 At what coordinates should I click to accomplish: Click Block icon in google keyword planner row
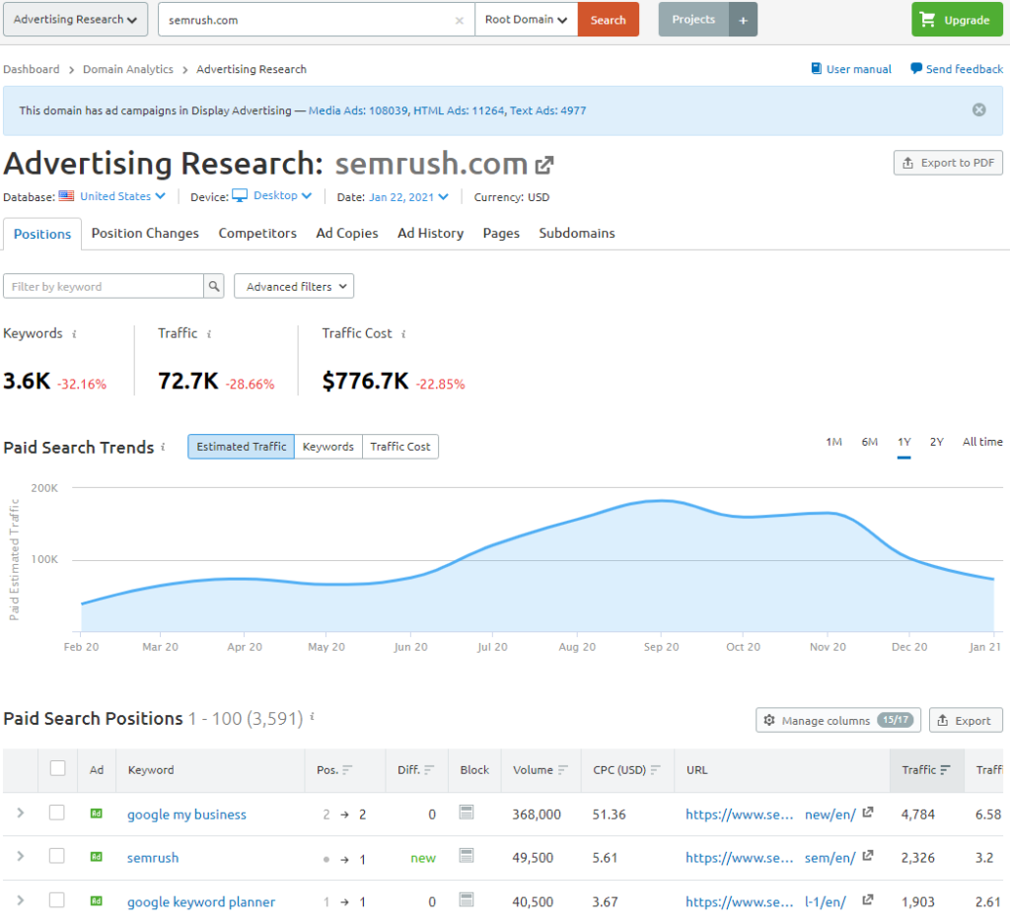(467, 899)
